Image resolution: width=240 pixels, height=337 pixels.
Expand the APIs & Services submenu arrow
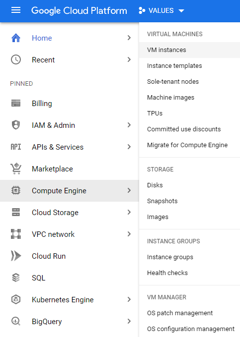coord(129,147)
